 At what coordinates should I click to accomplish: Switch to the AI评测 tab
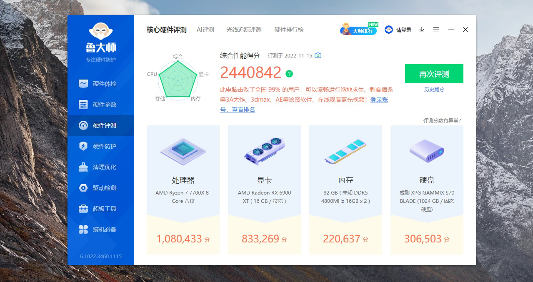(205, 30)
